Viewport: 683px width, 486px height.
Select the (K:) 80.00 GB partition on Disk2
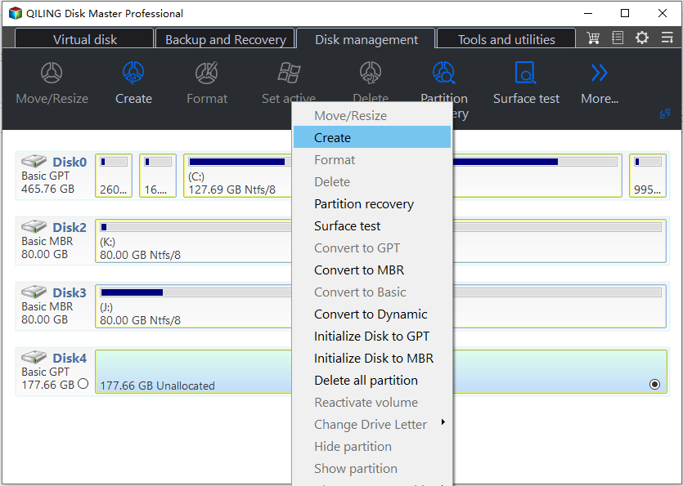click(193, 241)
